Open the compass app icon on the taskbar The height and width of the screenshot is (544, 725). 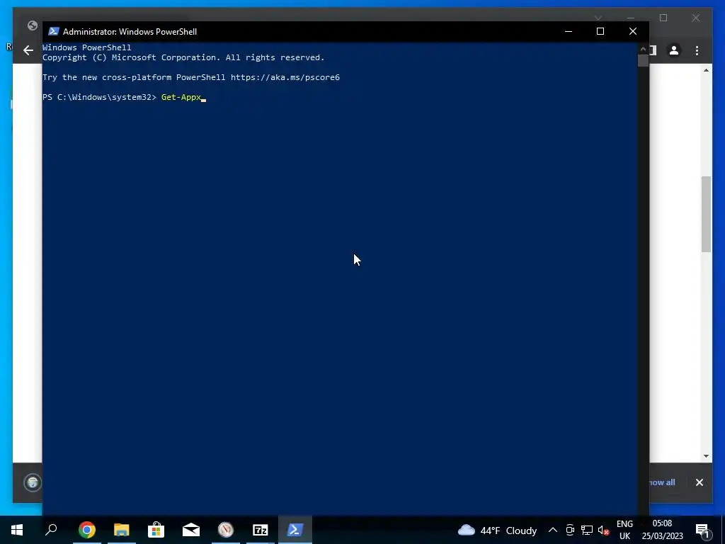pyautogui.click(x=226, y=530)
